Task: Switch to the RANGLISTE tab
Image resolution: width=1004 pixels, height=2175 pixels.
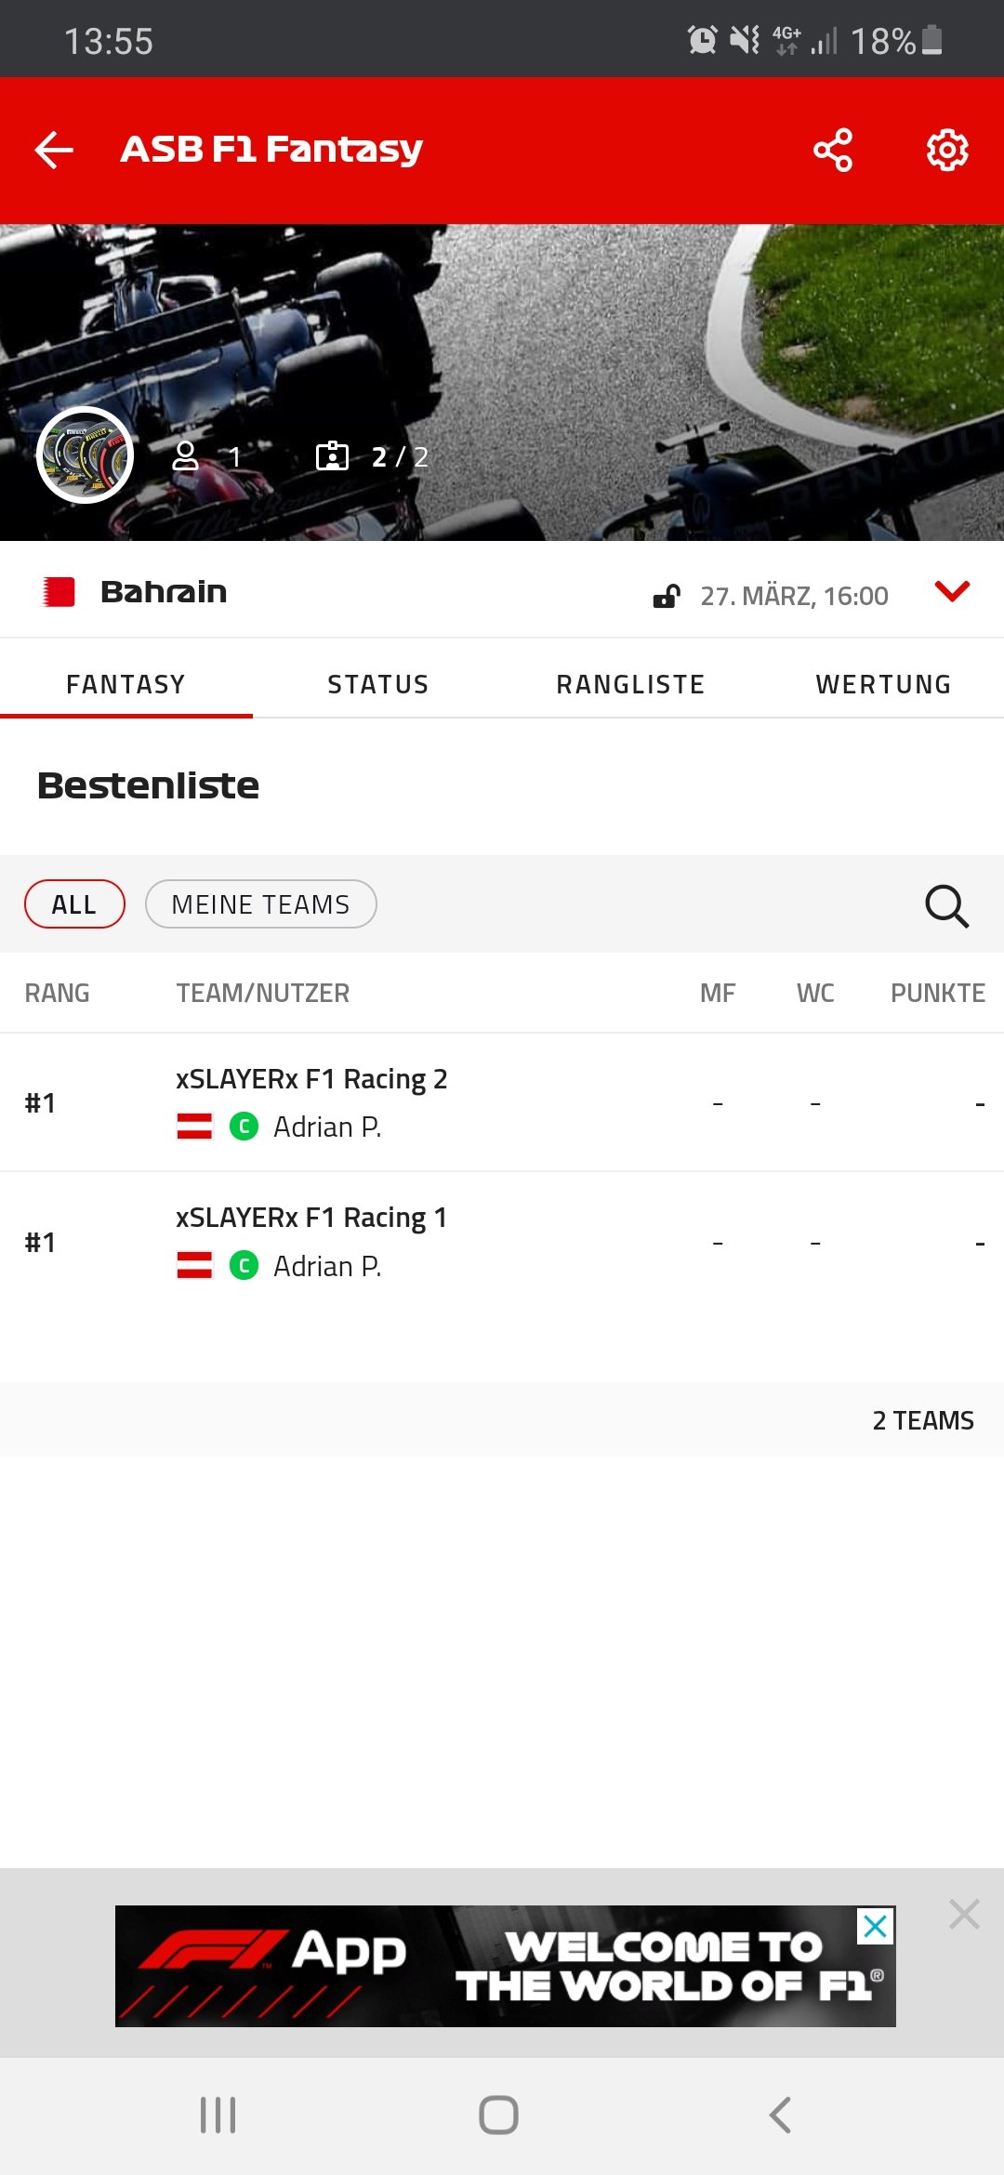Action: tap(630, 684)
